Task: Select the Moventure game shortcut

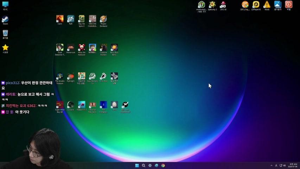Action: tap(71, 49)
